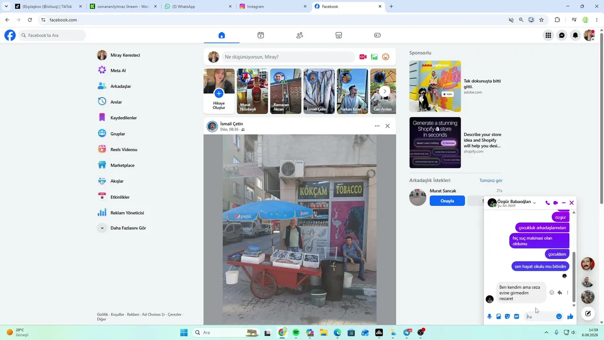Start a video call with Özgür Babaoğlan
Image resolution: width=604 pixels, height=340 pixels.
pos(555,203)
